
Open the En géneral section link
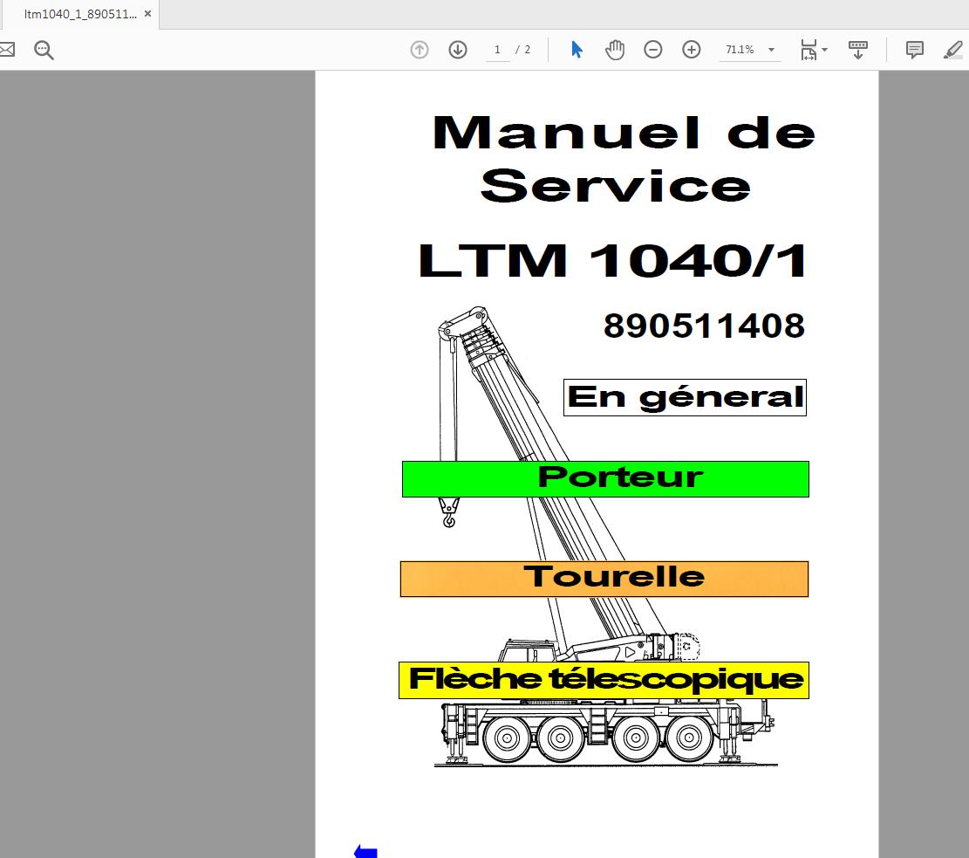click(685, 397)
